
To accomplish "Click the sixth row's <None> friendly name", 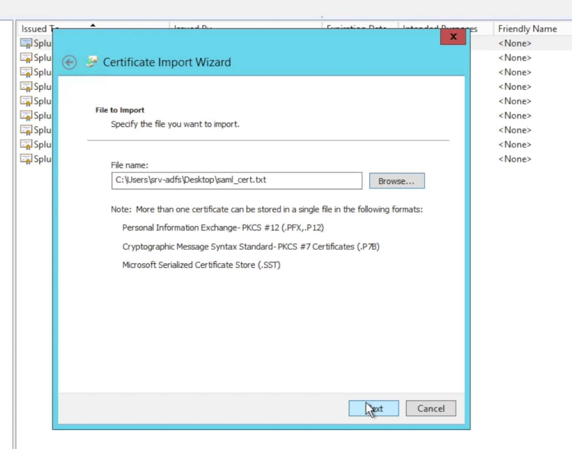I will point(515,116).
